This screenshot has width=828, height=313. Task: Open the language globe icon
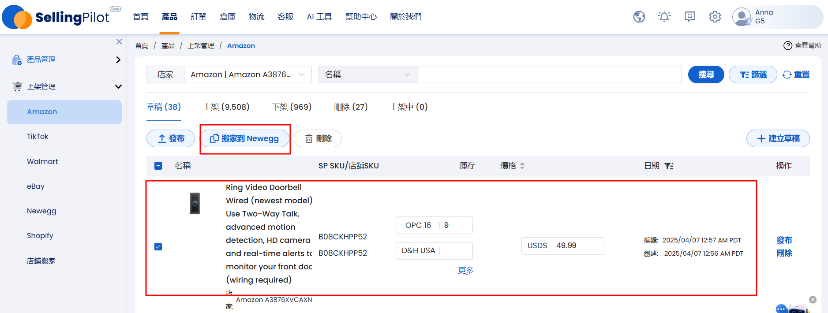tap(639, 17)
